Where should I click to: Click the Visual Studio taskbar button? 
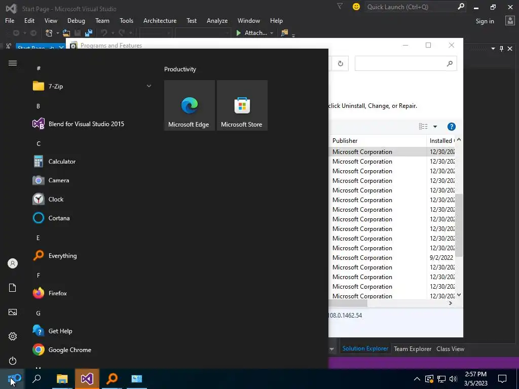coord(87,379)
